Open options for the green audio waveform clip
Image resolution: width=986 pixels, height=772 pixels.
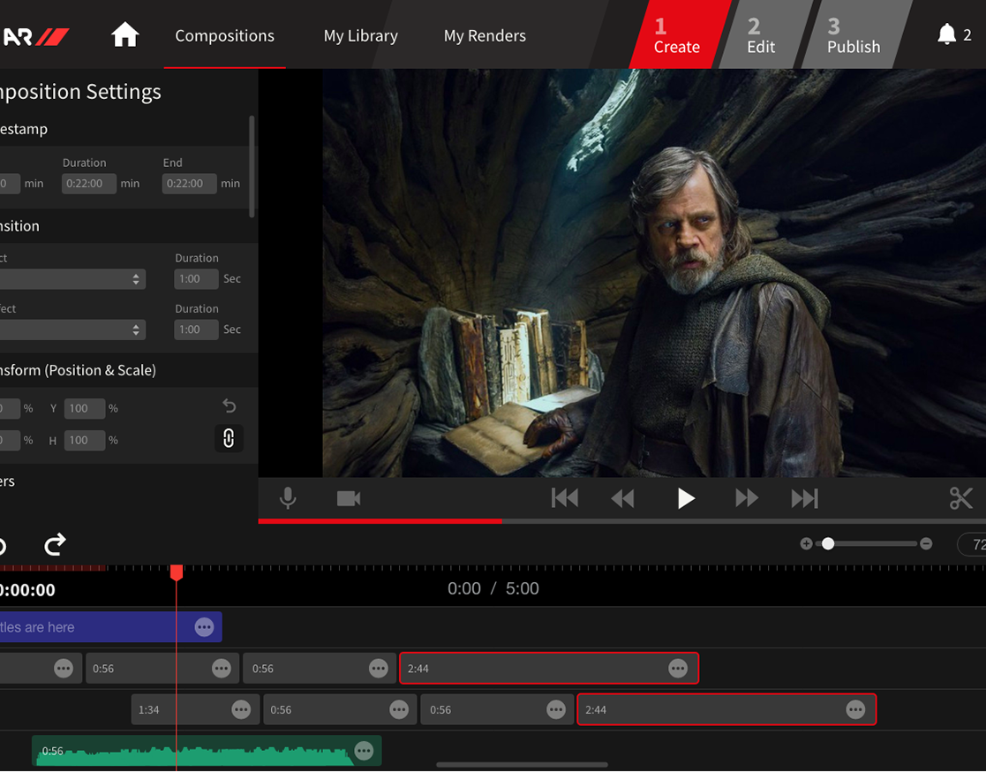[364, 751]
